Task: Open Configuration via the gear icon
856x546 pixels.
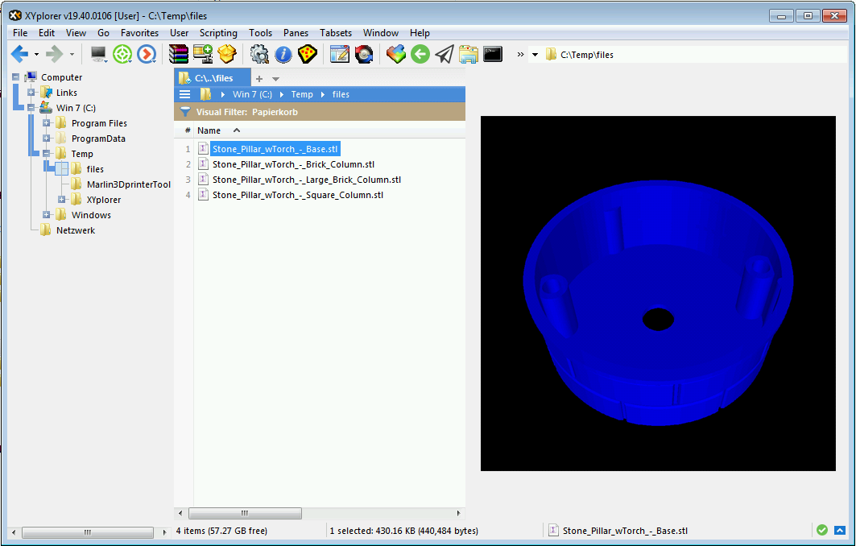Action: pyautogui.click(x=259, y=54)
